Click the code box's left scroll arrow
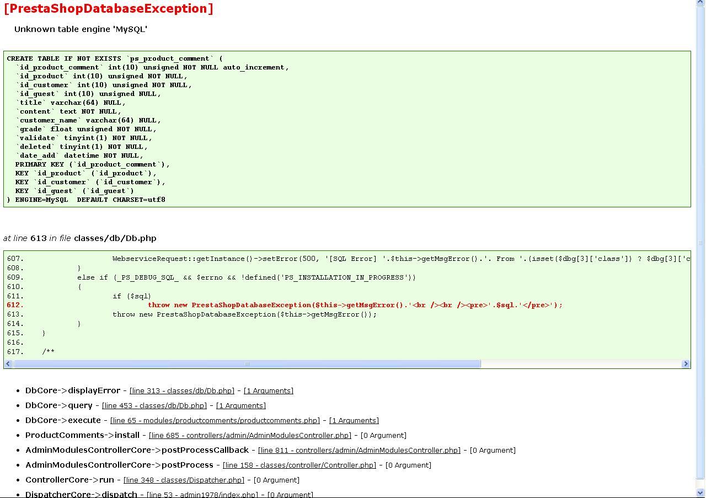The image size is (706, 498). pos(8,364)
